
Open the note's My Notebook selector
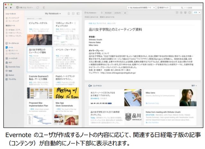(91, 13)
